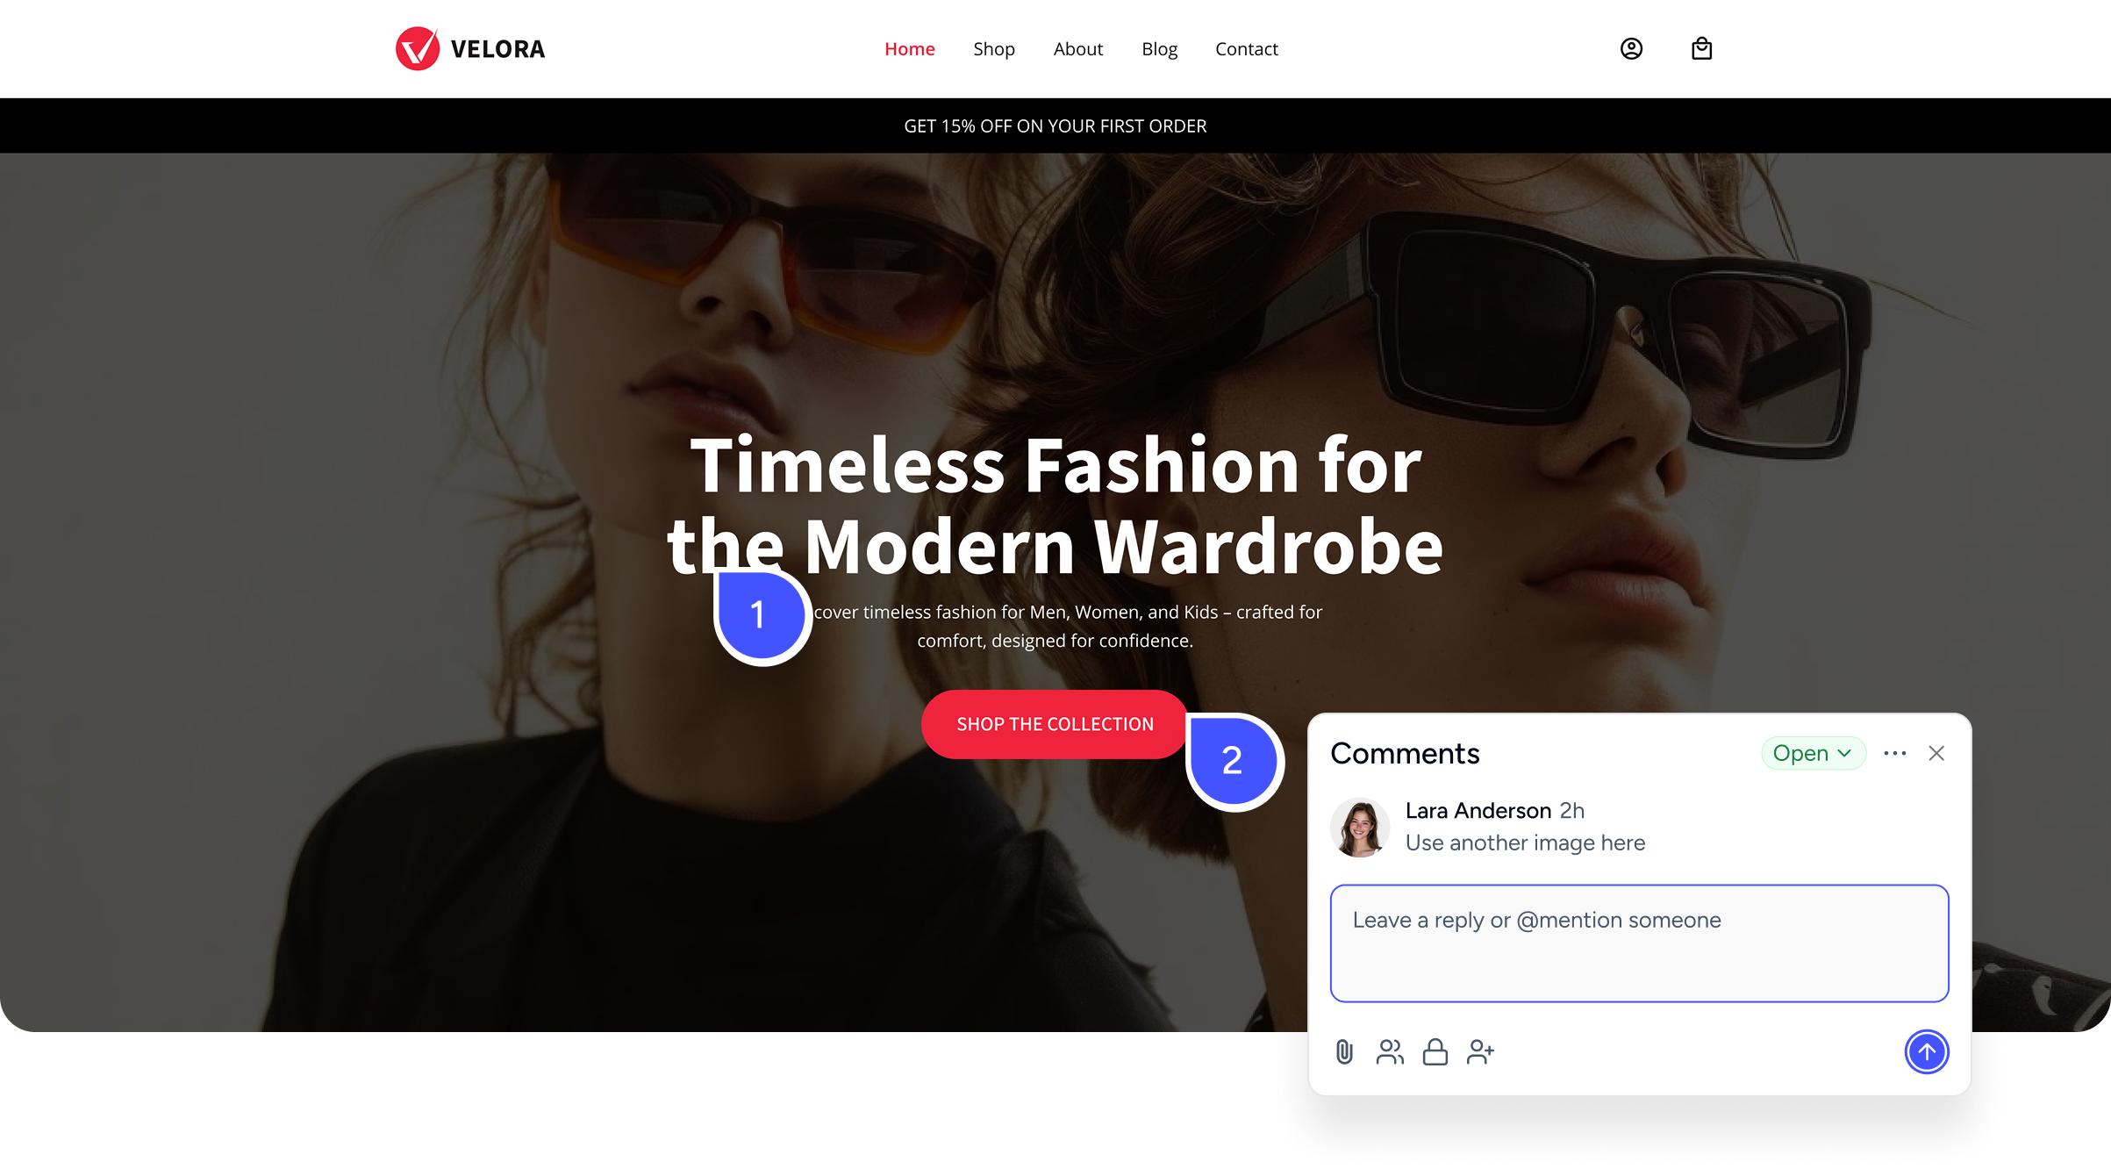Attach a file with the paperclip icon
The width and height of the screenshot is (2111, 1176).
tap(1344, 1051)
